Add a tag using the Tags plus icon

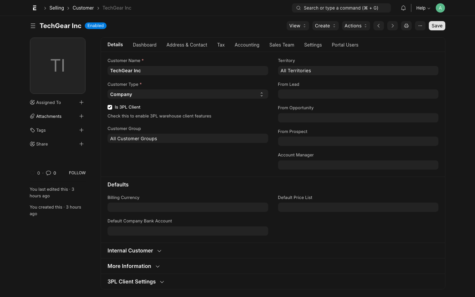(x=81, y=130)
